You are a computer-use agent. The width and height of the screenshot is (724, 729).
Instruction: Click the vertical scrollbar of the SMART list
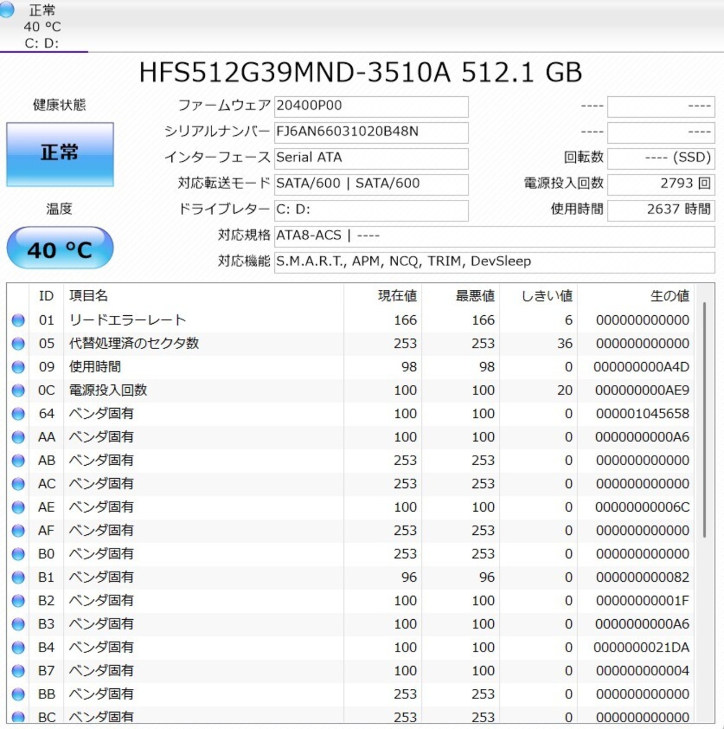[x=704, y=419]
